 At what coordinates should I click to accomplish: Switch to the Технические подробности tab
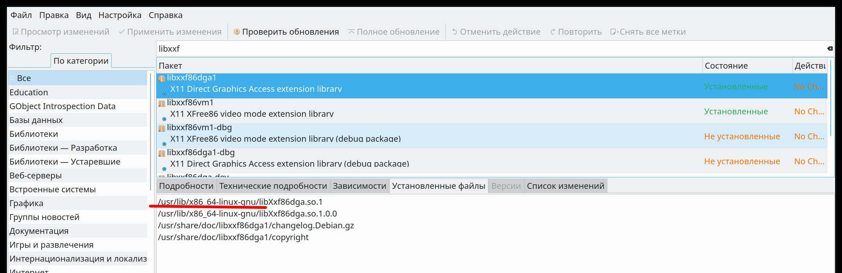coord(273,186)
